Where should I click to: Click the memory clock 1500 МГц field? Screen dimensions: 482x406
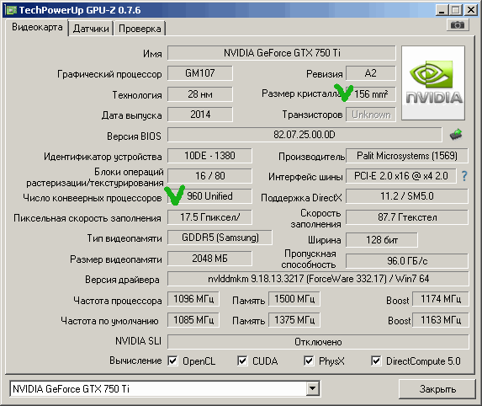coord(294,299)
